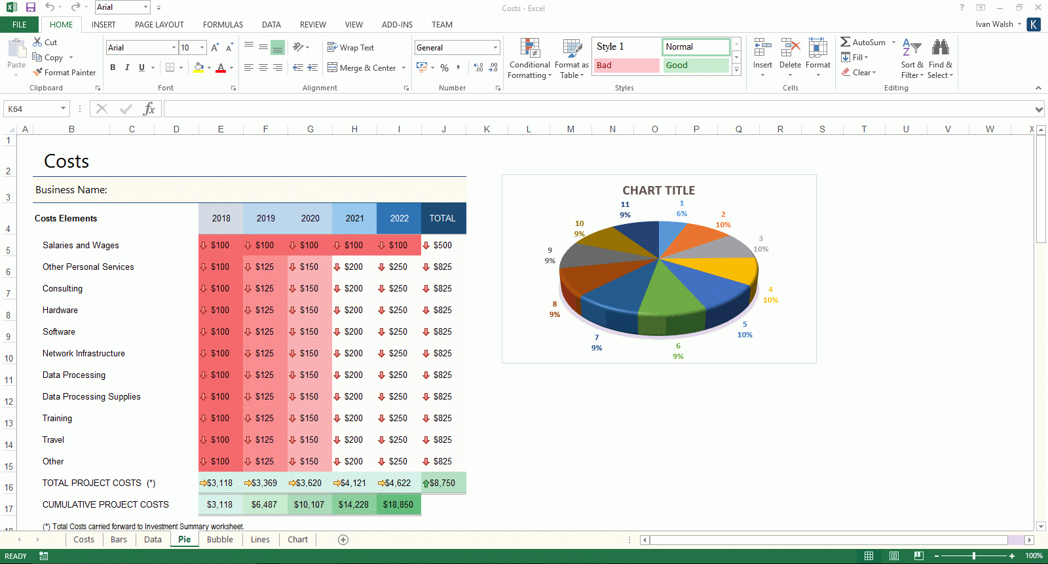Open the PAGE LAYOUT ribbon tab

click(x=159, y=25)
